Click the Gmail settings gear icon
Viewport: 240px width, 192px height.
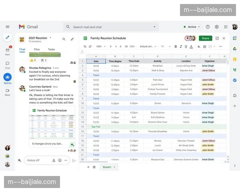[217, 27]
